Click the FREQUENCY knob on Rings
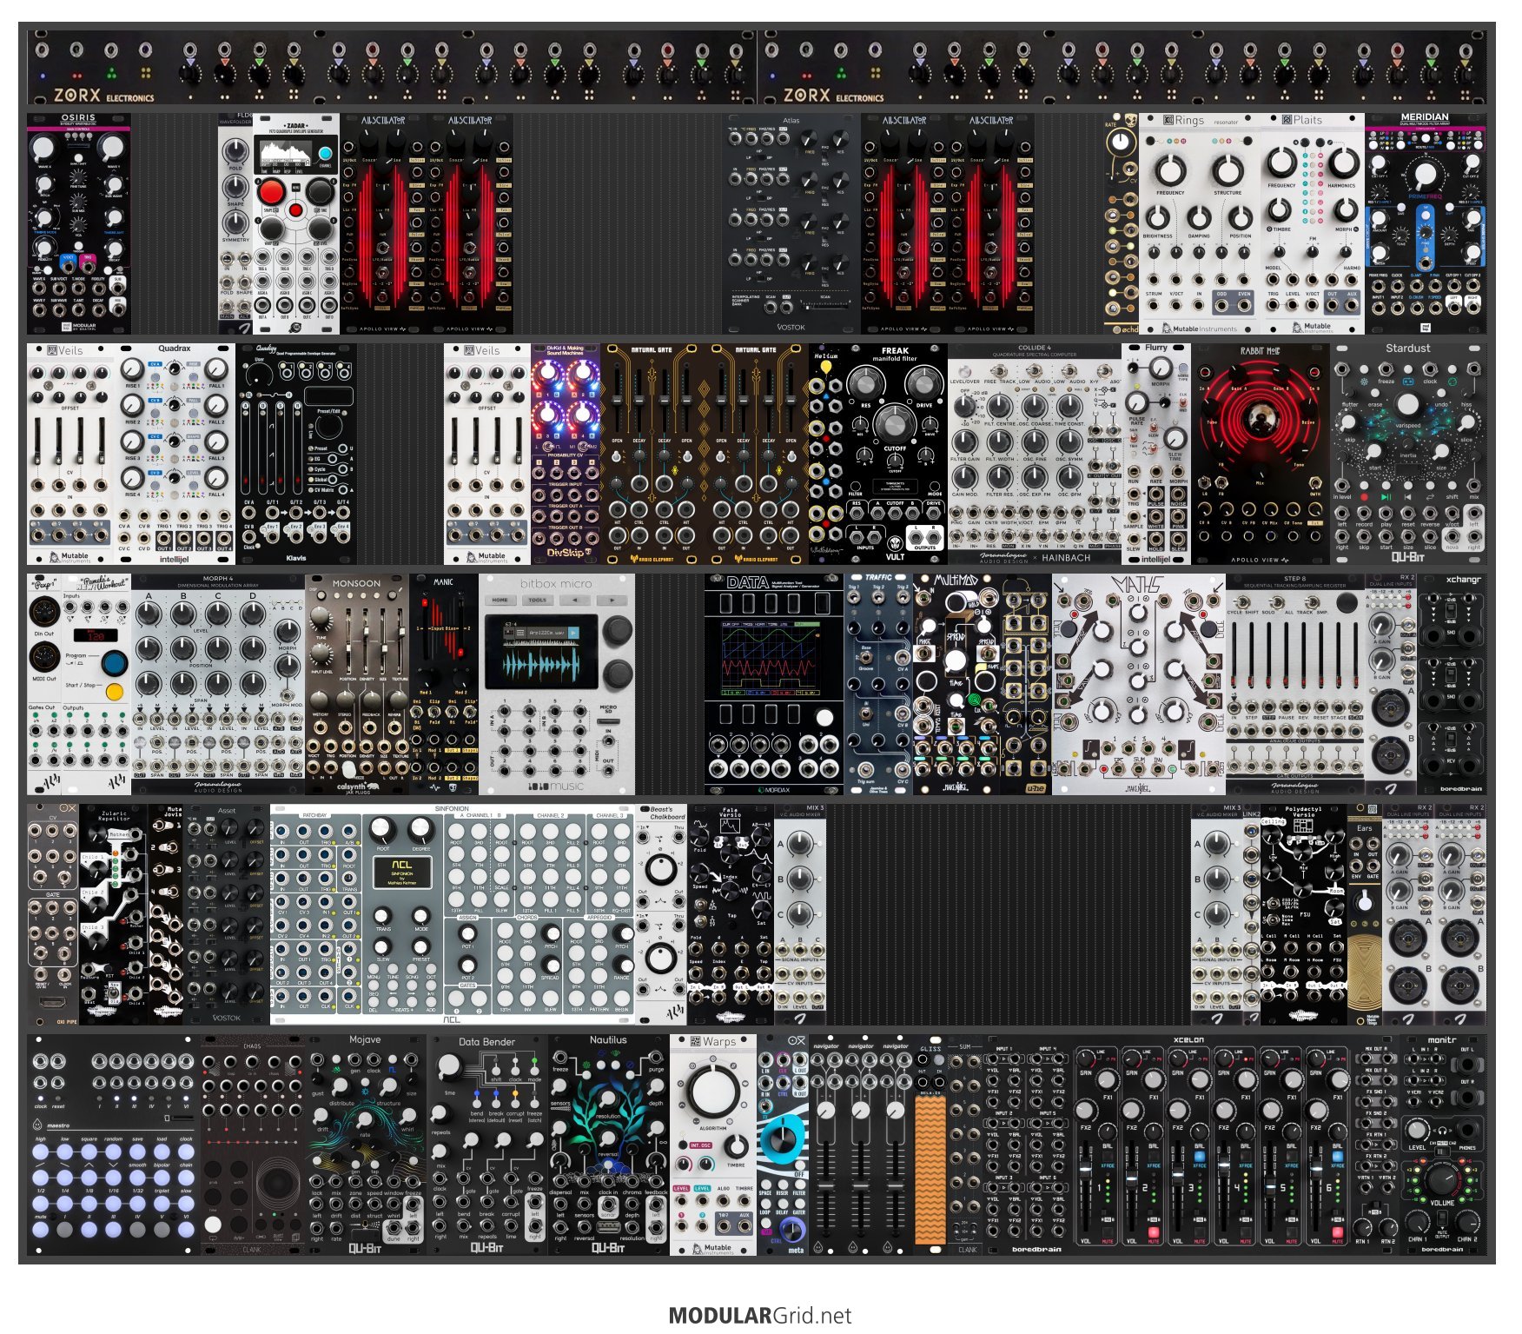 [x=1170, y=170]
